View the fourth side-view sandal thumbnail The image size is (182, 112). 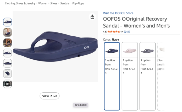coord(7,53)
